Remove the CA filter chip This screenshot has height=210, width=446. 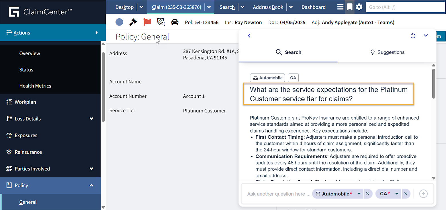[406, 194]
